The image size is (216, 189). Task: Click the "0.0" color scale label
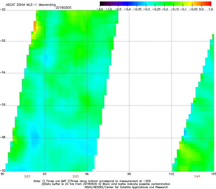pyautogui.click(x=201, y=9)
